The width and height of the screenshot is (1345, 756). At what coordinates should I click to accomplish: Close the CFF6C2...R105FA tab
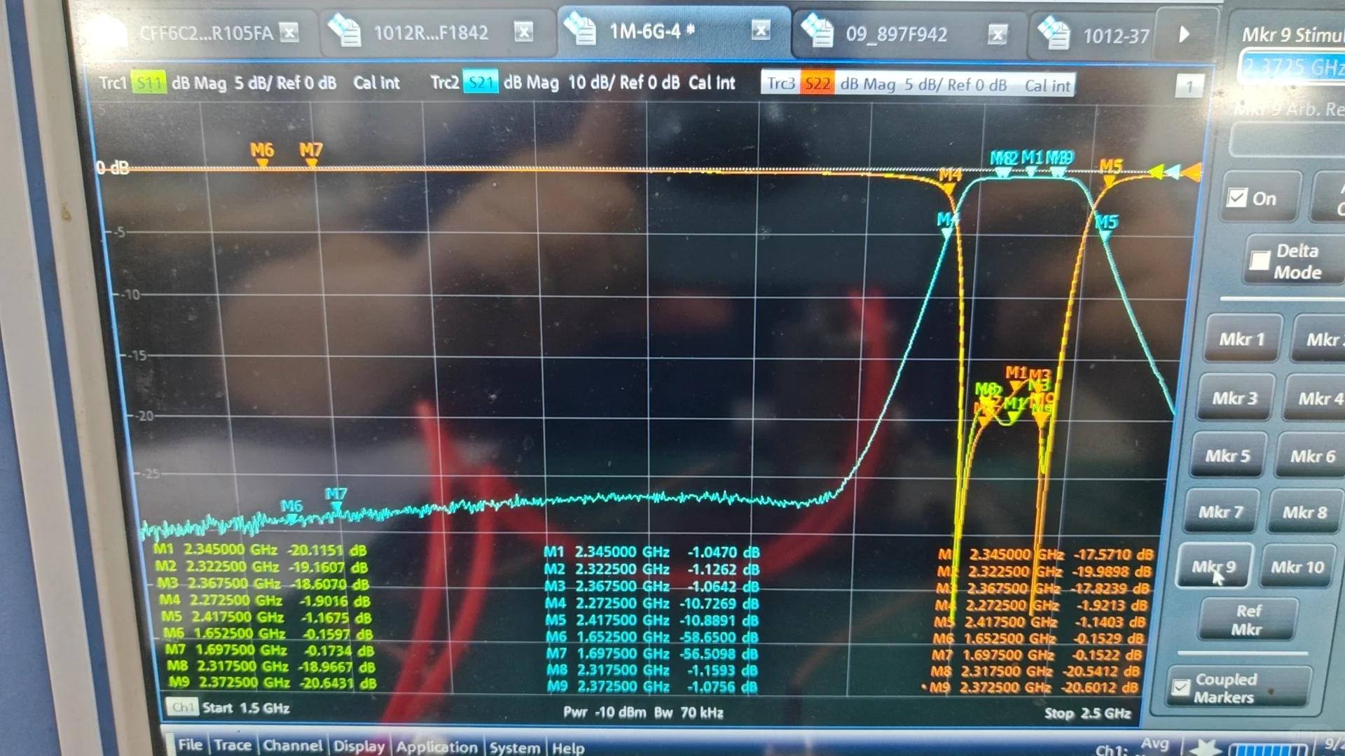pos(289,31)
